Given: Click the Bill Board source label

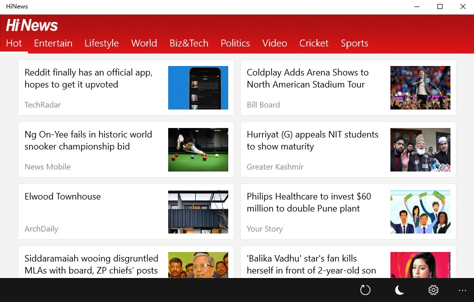Looking at the screenshot, I should [x=263, y=105].
